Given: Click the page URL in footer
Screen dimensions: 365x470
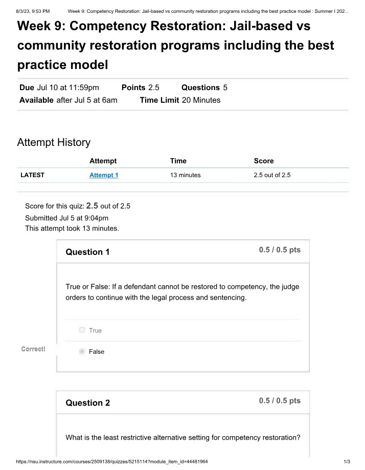Looking at the screenshot, I should pos(112,462).
